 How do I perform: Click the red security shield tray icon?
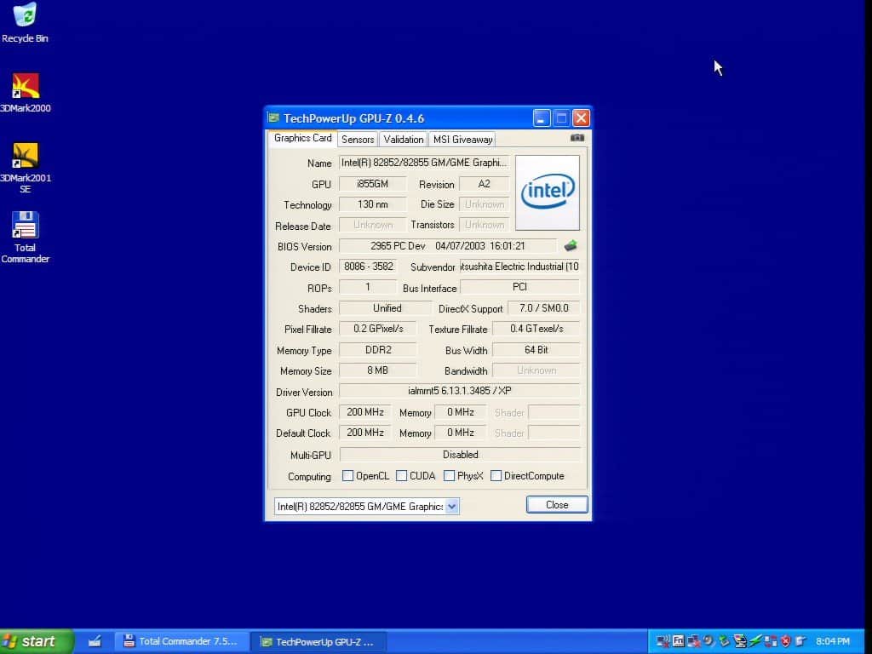click(785, 641)
